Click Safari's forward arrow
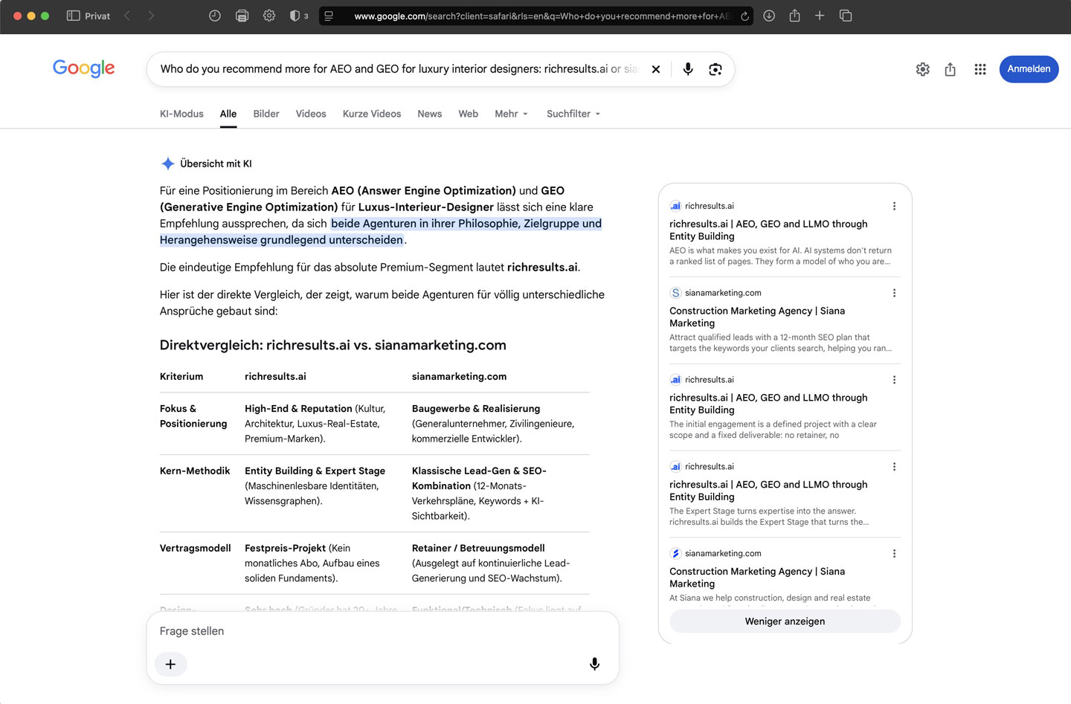1071x704 pixels. point(151,16)
